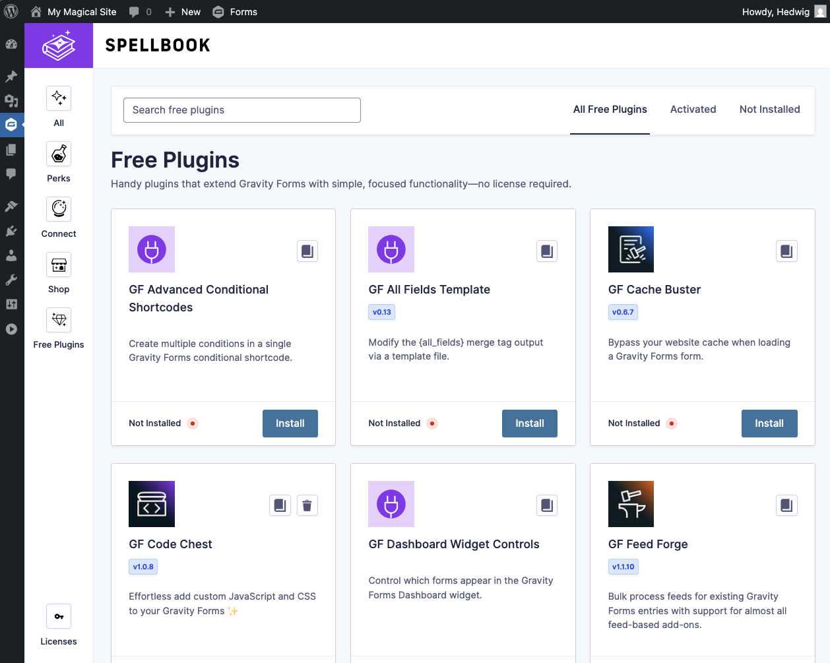Click the v1.0.8 version badge on GF Code Chest
Screen dimensions: 830x663
pyautogui.click(x=143, y=566)
